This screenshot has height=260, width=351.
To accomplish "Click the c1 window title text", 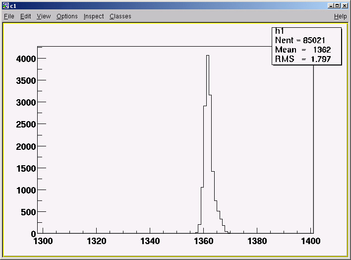I will click(x=13, y=6).
